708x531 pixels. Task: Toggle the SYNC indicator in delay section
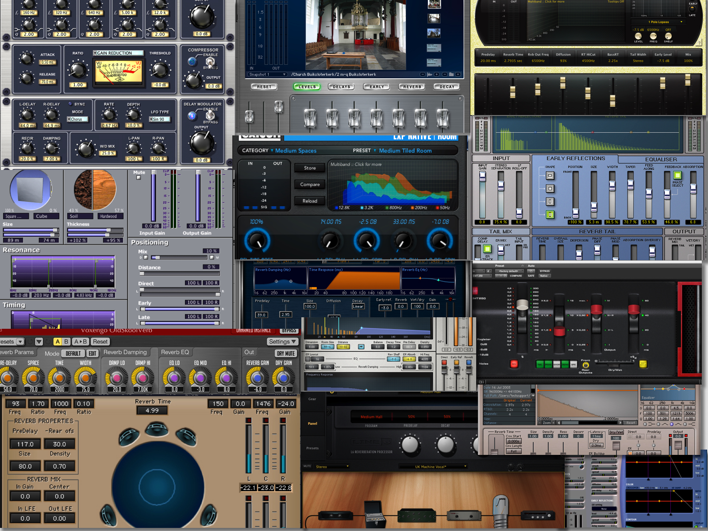[x=70, y=104]
